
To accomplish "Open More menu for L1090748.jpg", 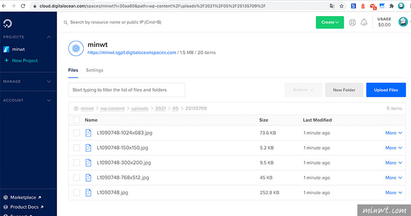I will (394, 193).
